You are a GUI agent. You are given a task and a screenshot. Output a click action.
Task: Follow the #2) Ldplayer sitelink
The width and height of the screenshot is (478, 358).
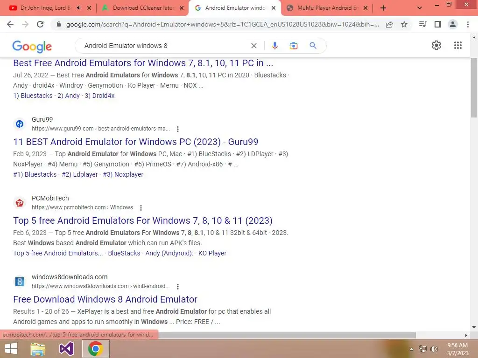coord(79,174)
